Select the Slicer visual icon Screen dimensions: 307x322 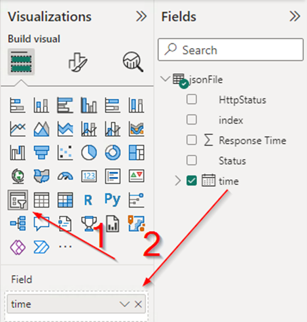(x=18, y=200)
